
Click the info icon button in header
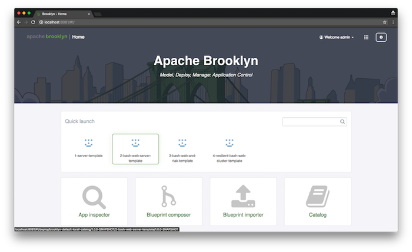381,37
